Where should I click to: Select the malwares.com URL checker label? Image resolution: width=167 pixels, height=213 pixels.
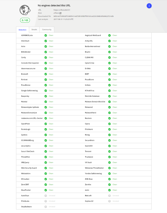pos(32,118)
